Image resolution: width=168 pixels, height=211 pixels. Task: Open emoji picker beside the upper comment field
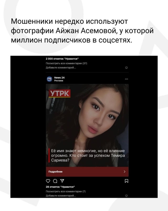[126, 68]
